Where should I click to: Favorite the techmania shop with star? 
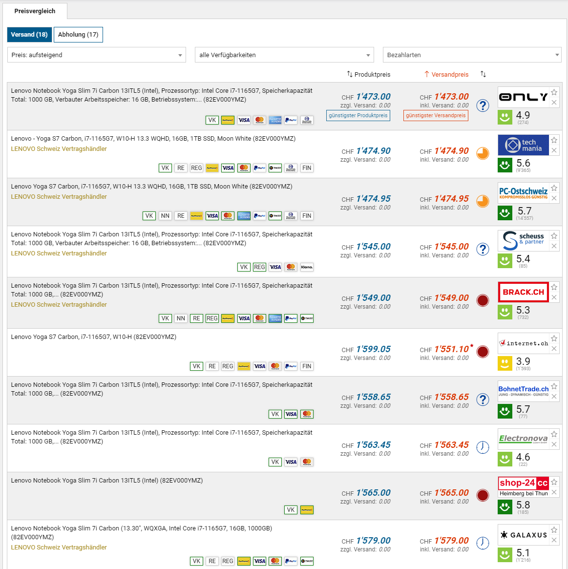[554, 140]
